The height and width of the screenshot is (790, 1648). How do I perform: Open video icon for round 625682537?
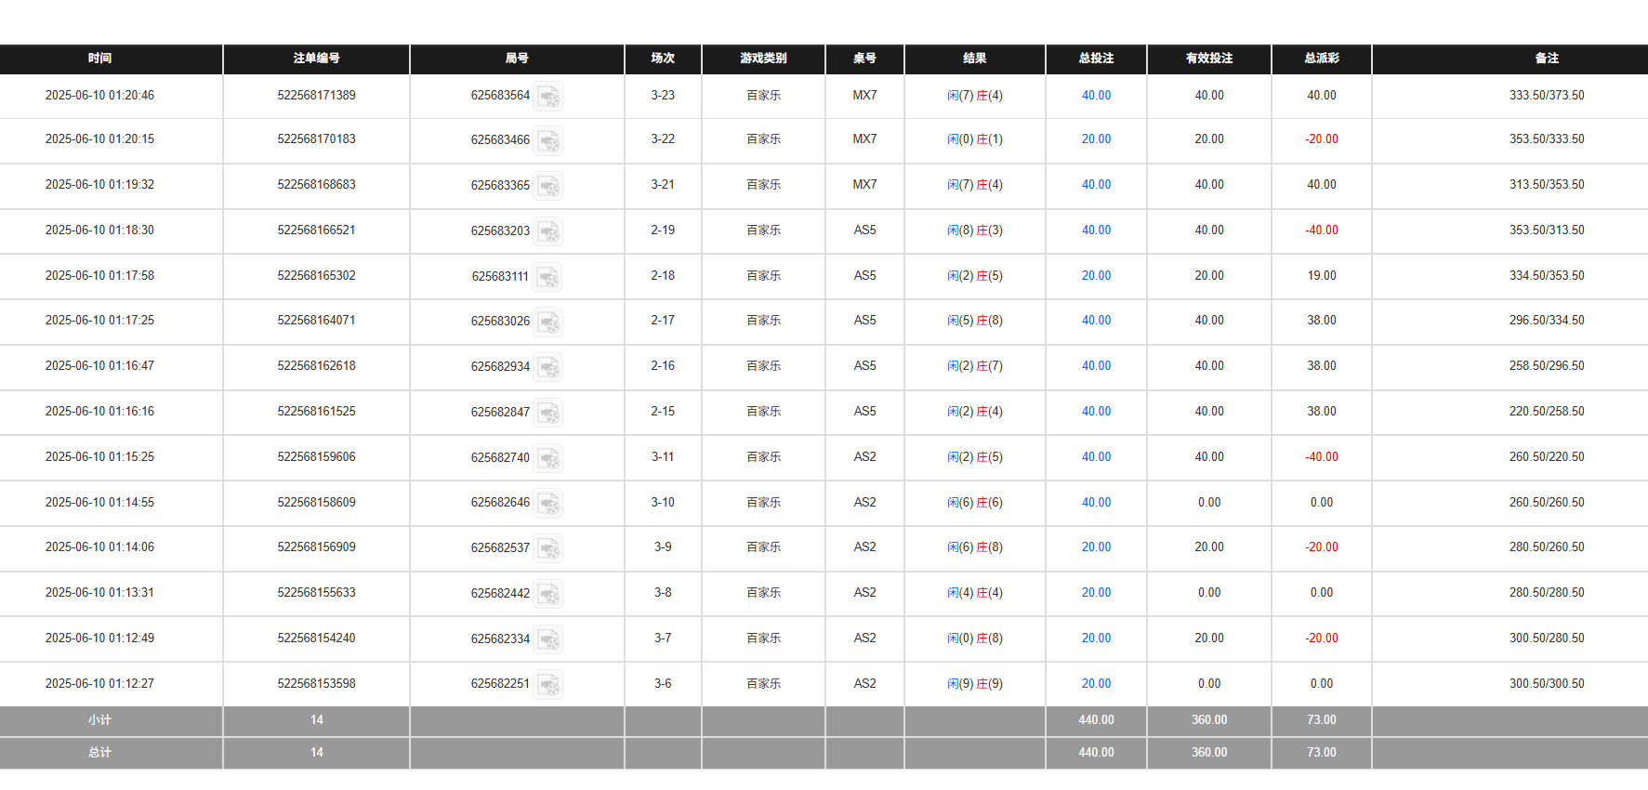pyautogui.click(x=548, y=548)
